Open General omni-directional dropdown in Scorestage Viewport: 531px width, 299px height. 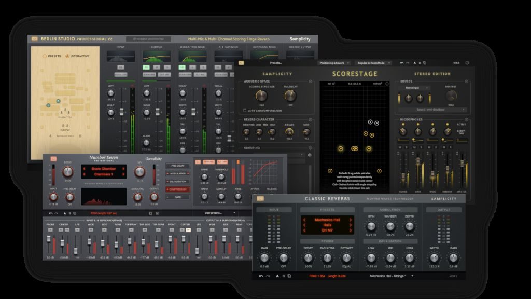click(432, 110)
